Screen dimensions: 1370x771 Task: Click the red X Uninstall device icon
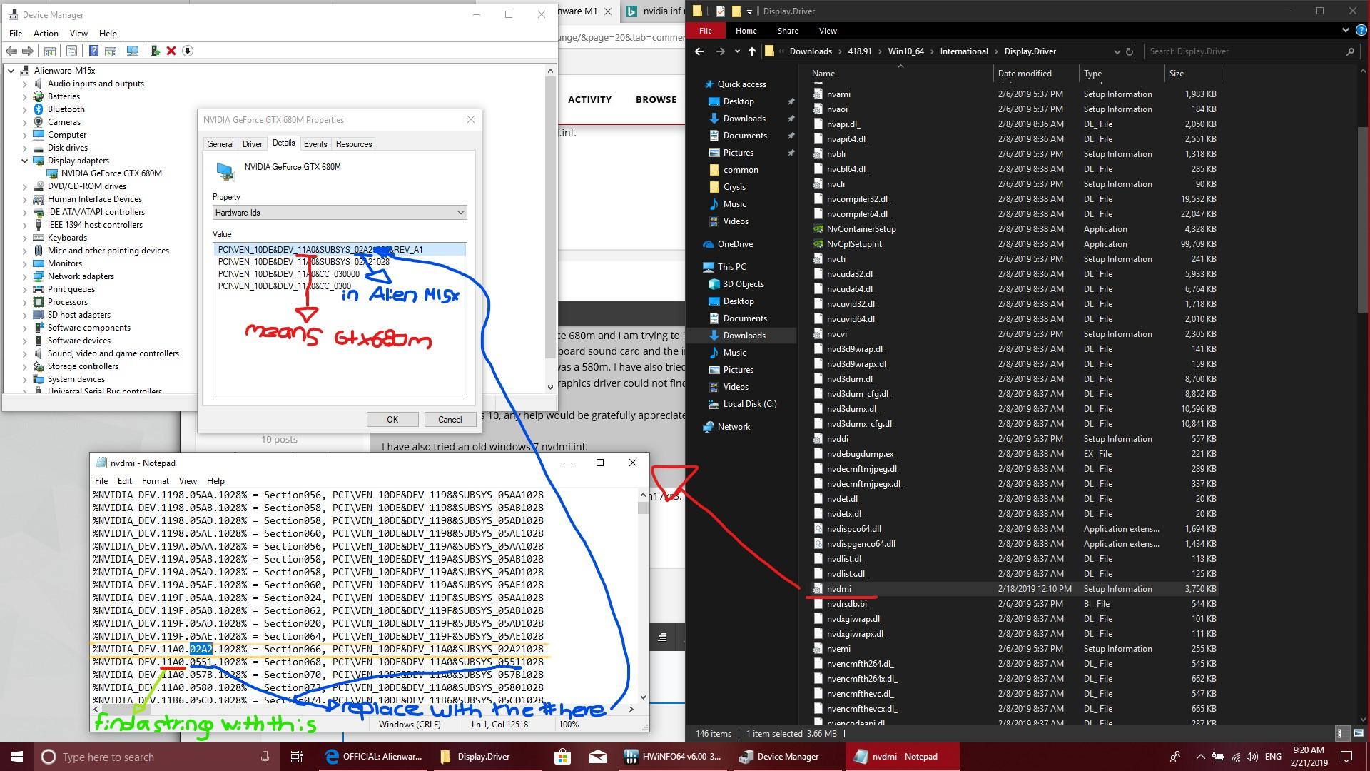[171, 51]
